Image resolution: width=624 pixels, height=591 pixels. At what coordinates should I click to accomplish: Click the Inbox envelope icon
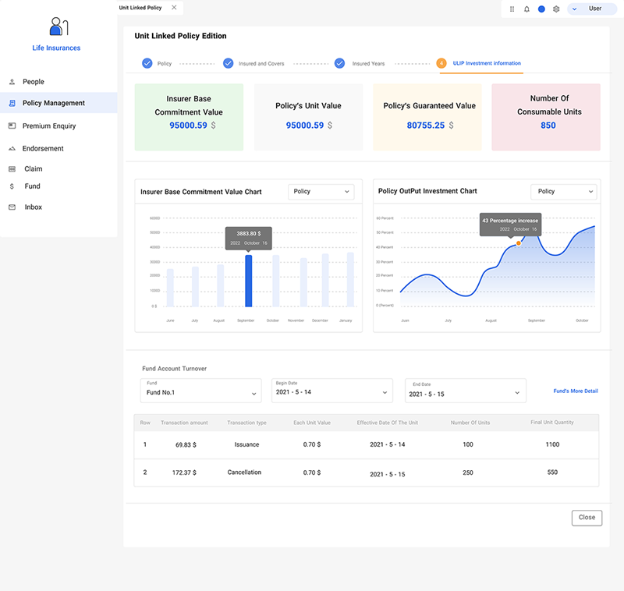(12, 207)
